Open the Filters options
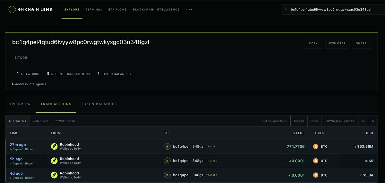This screenshot has width=385, height=183. pos(314,121)
